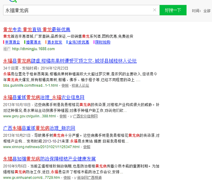This screenshot has height=184, width=212.
Task: Open result 永福县重抓黄龙病治理_永福农业信息网
Action: tap(44, 97)
